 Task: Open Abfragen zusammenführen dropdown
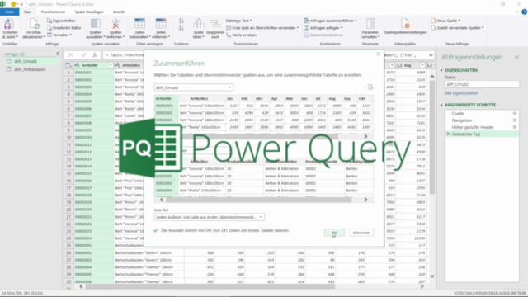[330, 21]
